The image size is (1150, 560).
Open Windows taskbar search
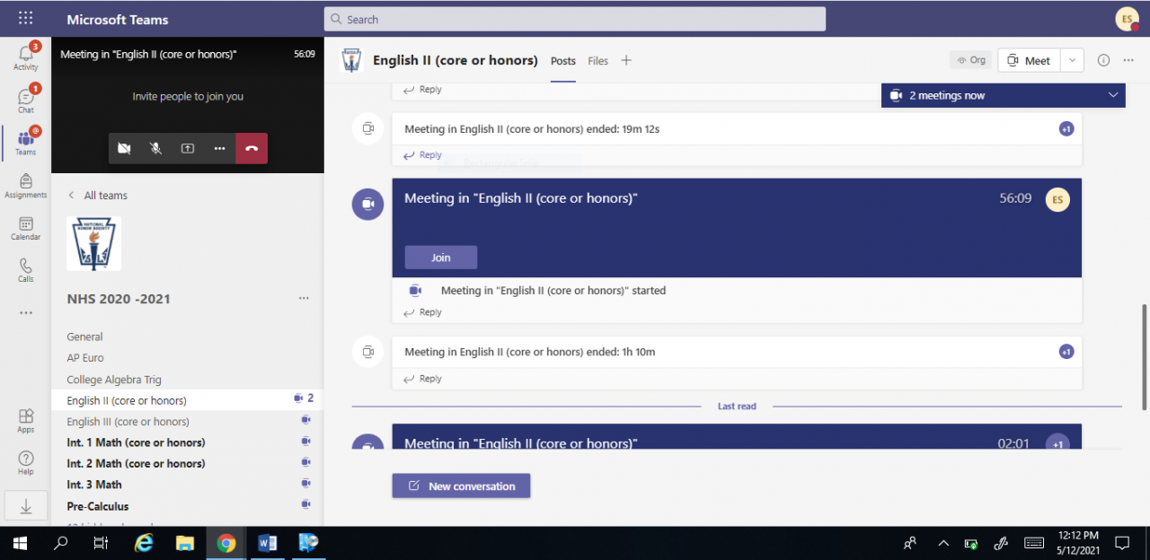(61, 543)
